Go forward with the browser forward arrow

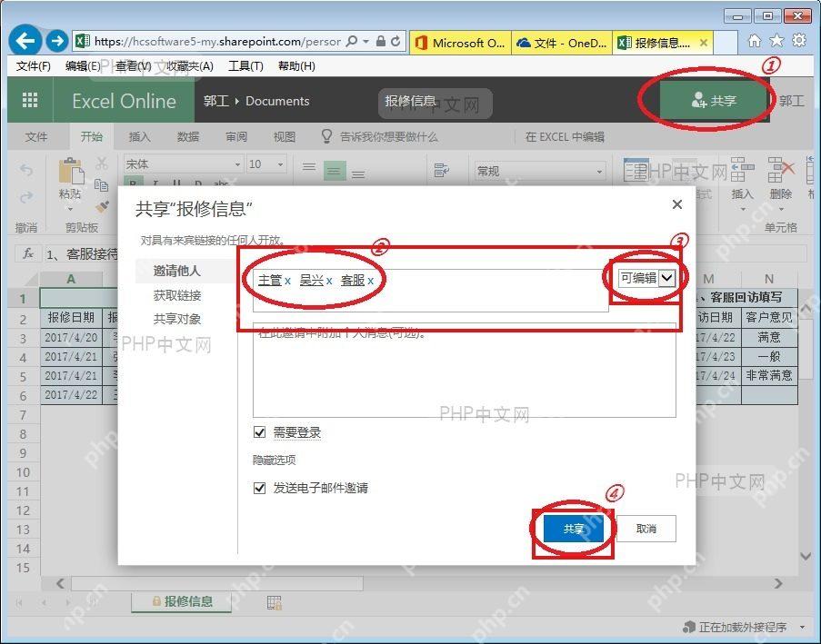point(56,40)
